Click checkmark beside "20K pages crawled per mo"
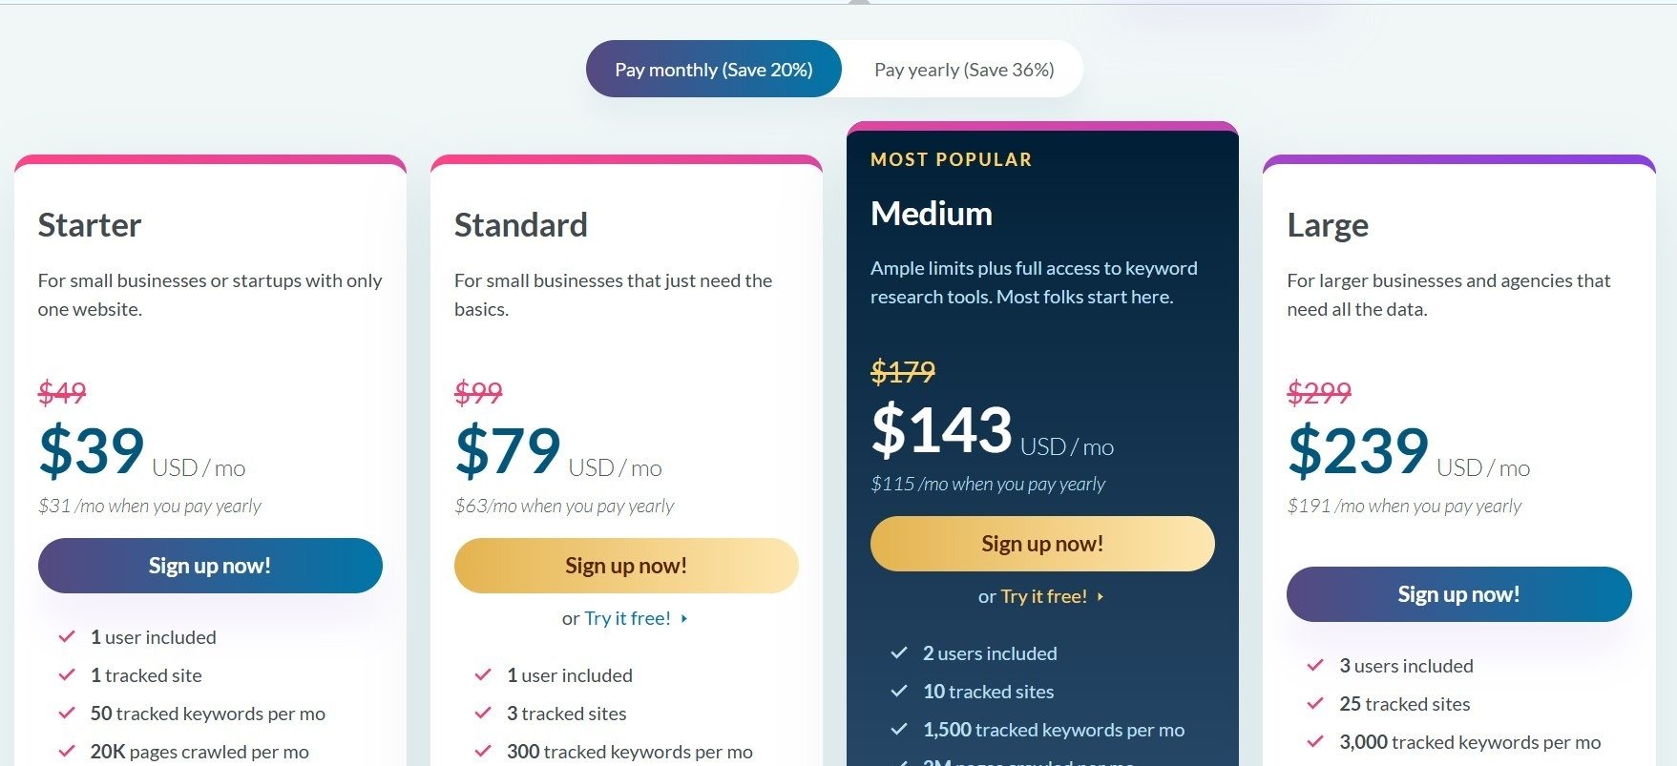1677x766 pixels. tap(66, 751)
